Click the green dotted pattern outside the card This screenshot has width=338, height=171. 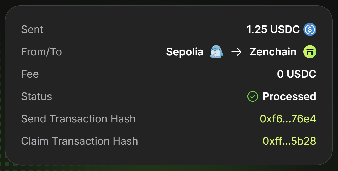pos(2,105)
